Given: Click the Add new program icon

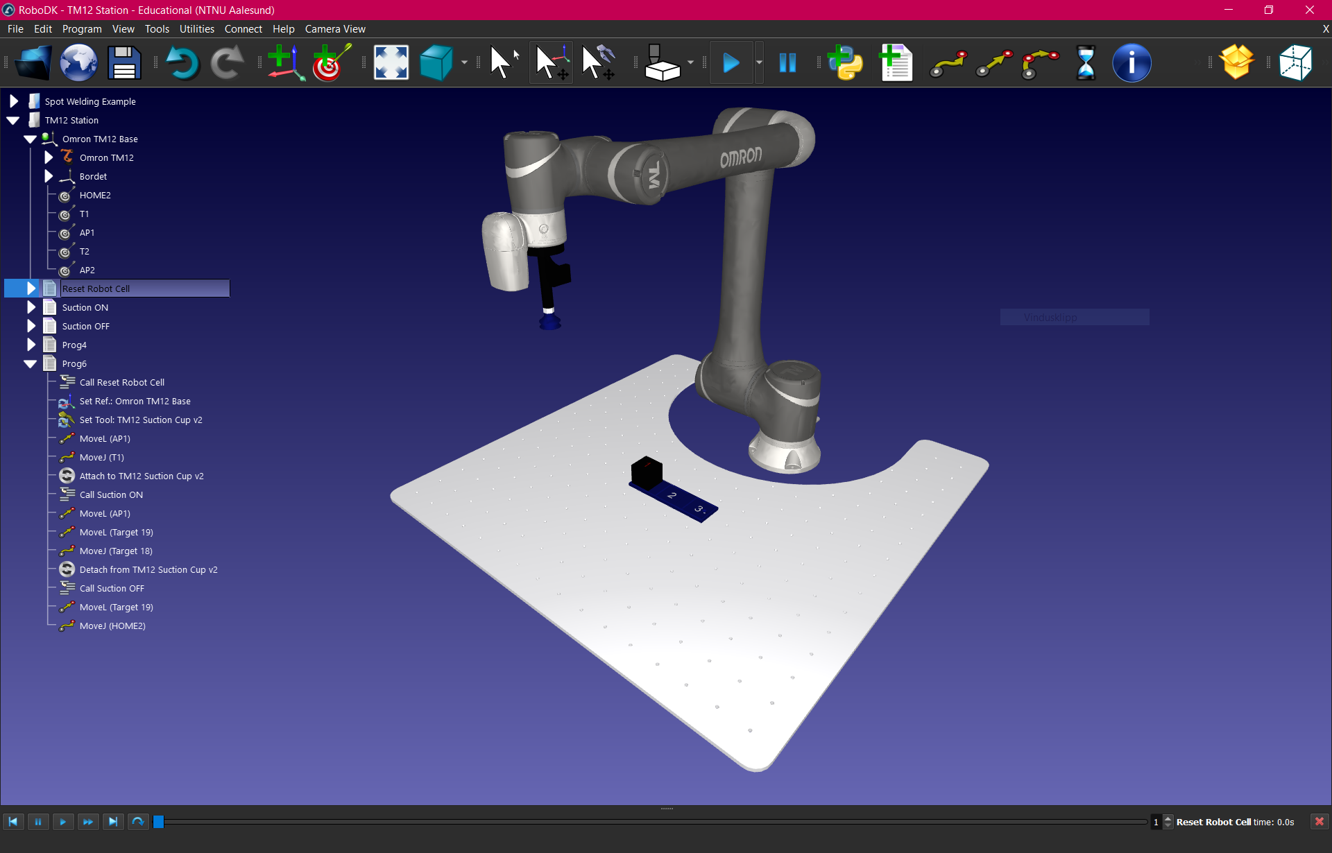Looking at the screenshot, I should [896, 63].
